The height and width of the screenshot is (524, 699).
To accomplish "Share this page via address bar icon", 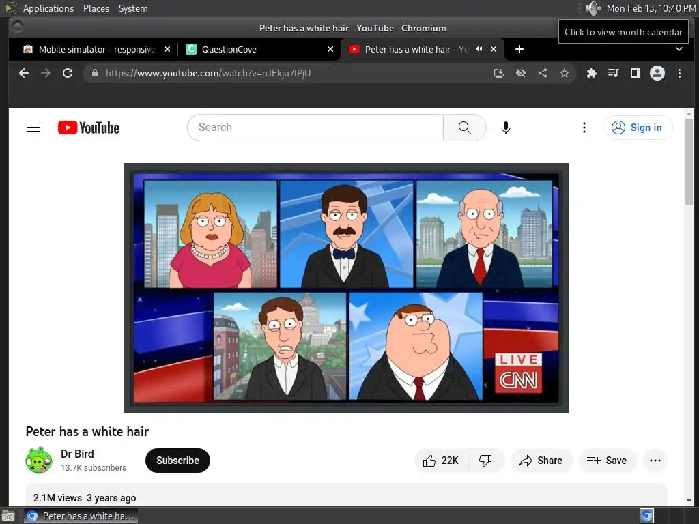I will (x=543, y=73).
